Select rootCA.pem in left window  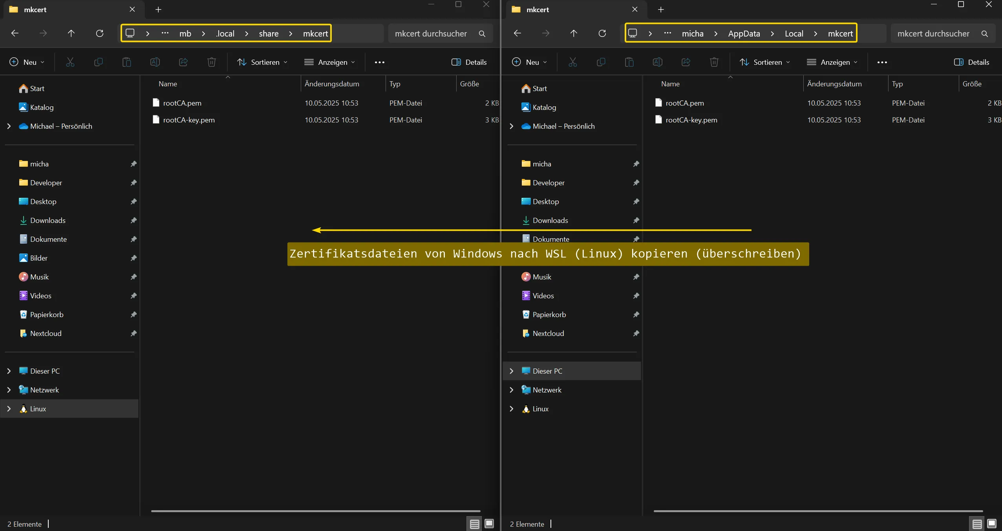(x=182, y=103)
